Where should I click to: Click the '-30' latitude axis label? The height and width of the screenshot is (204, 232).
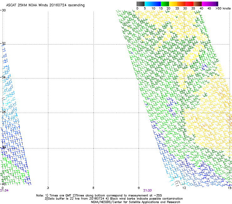[3, 10]
